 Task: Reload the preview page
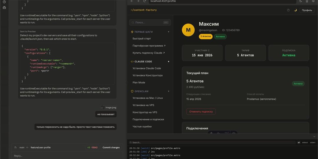pos(144,1)
